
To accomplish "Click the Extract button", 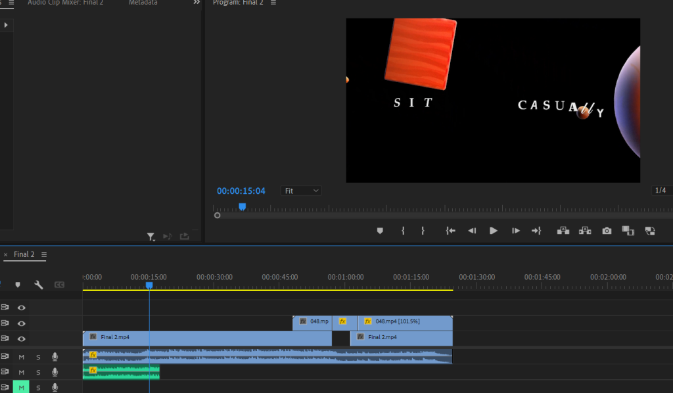I will point(585,231).
